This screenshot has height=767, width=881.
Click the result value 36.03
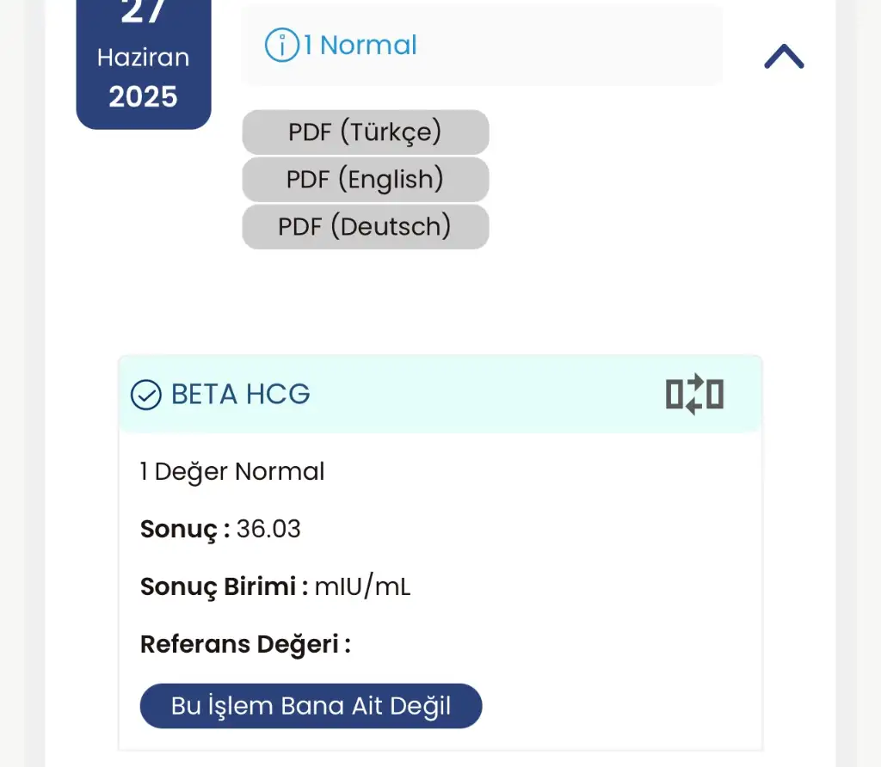coord(268,529)
